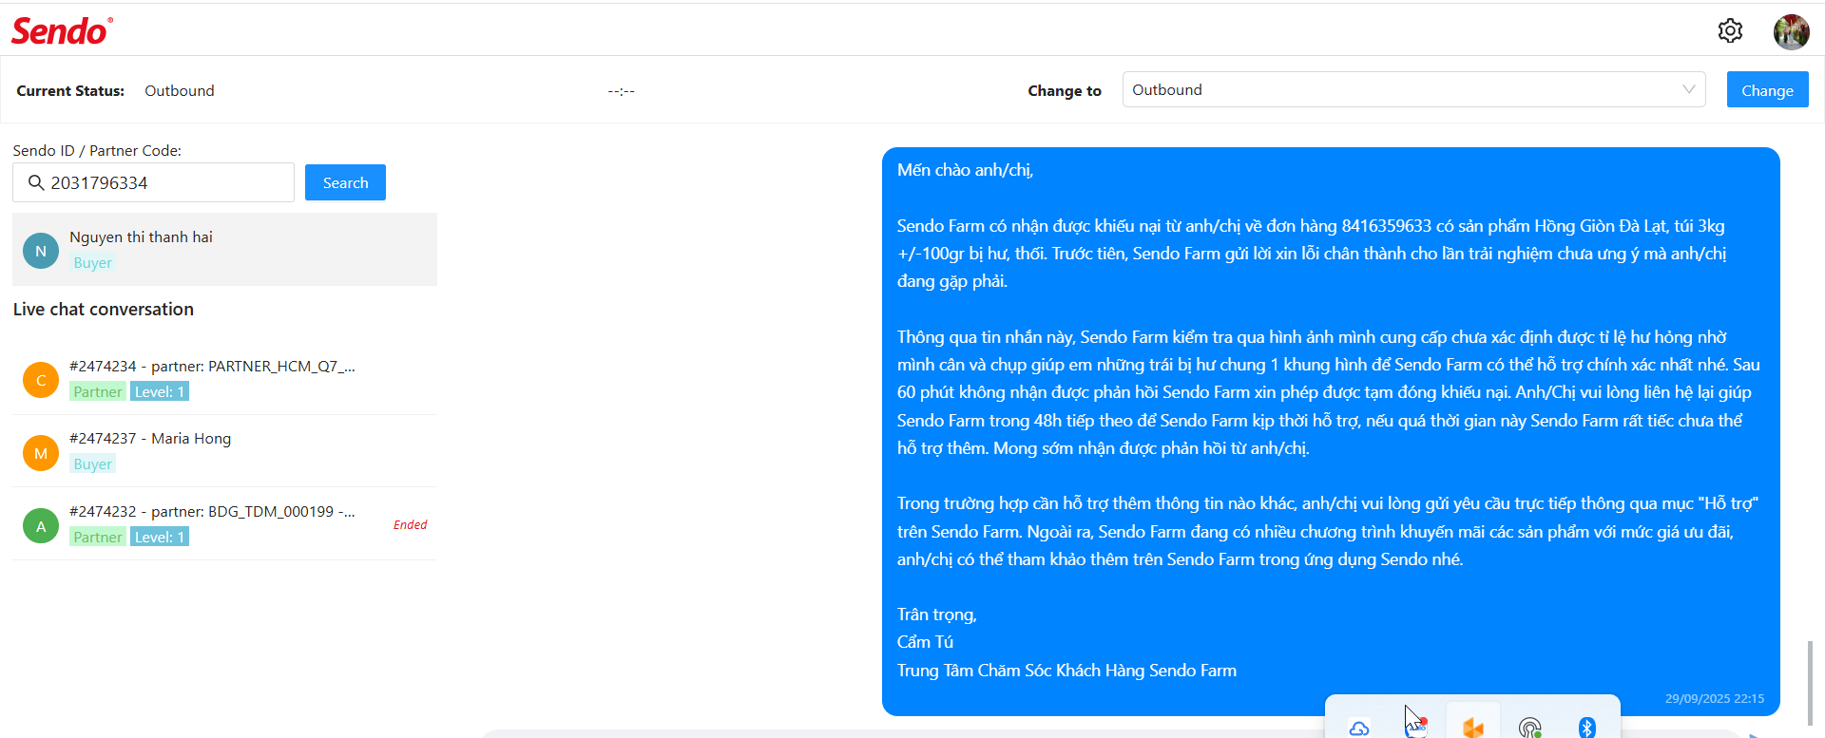Open the Change to status dropdown
This screenshot has height=738, width=1825.
1413,89
